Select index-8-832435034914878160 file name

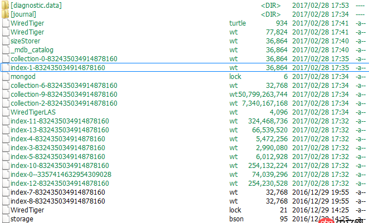coord(58,201)
